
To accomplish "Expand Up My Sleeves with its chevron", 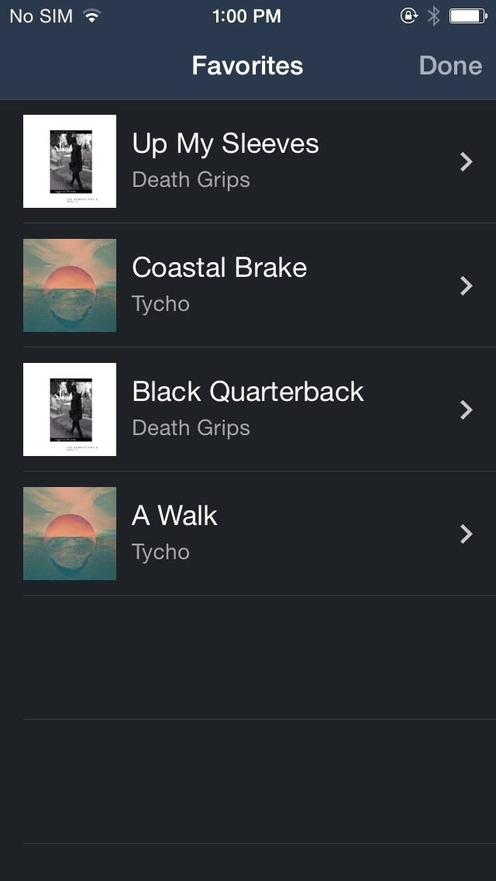I will tap(466, 161).
